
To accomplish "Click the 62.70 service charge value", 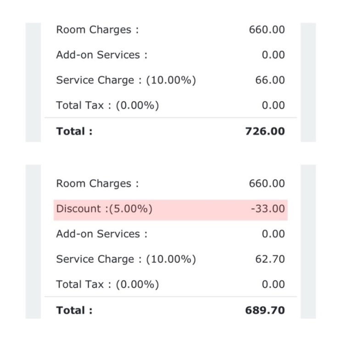I will coord(270,259).
